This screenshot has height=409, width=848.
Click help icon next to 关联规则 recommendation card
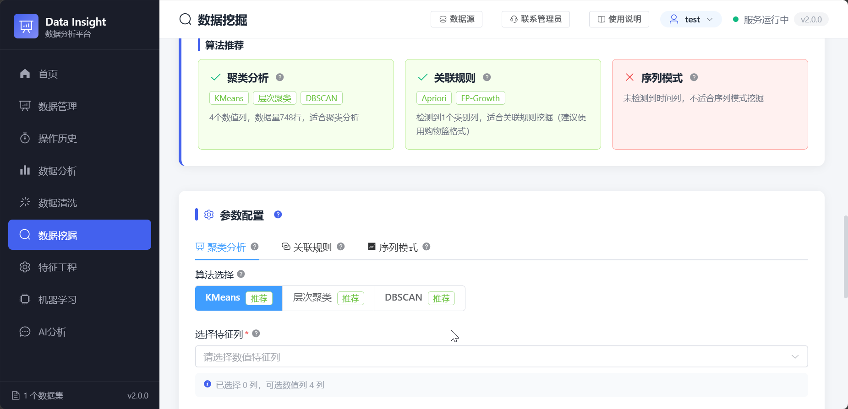[x=487, y=78]
